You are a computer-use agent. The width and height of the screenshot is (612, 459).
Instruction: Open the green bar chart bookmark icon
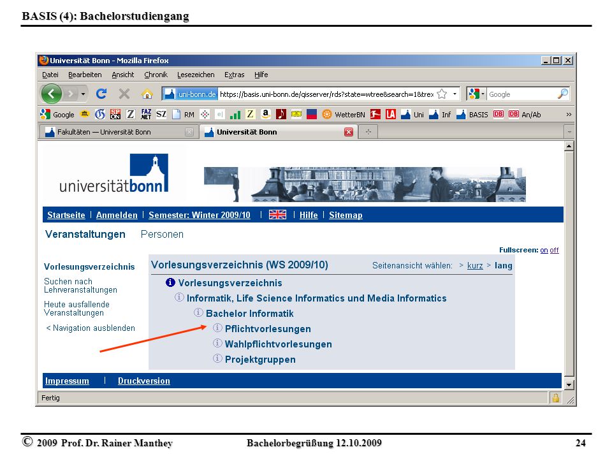[235, 114]
